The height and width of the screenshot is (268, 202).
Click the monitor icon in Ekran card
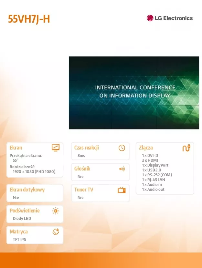pos(56,148)
